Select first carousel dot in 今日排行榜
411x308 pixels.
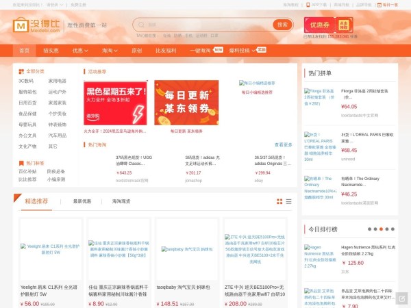point(371,229)
